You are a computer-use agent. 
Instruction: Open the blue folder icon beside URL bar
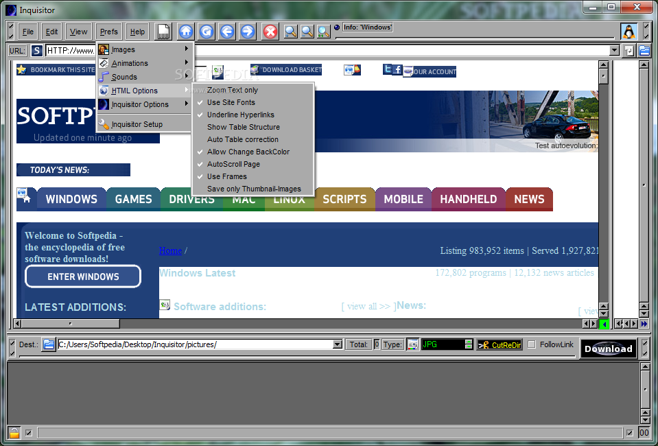pyautogui.click(x=644, y=51)
